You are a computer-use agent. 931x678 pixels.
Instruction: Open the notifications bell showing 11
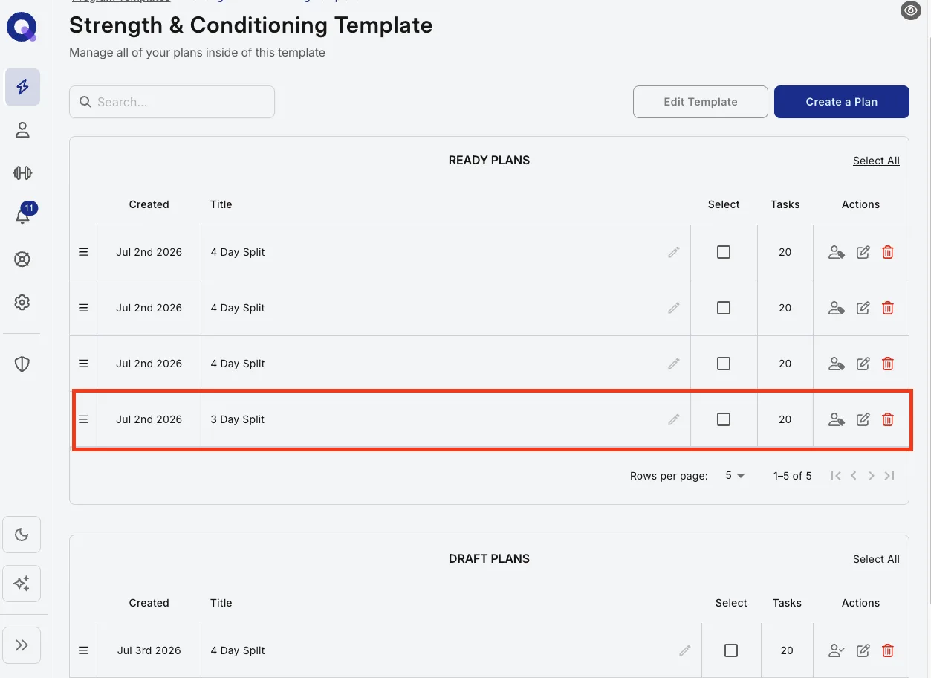tap(22, 216)
